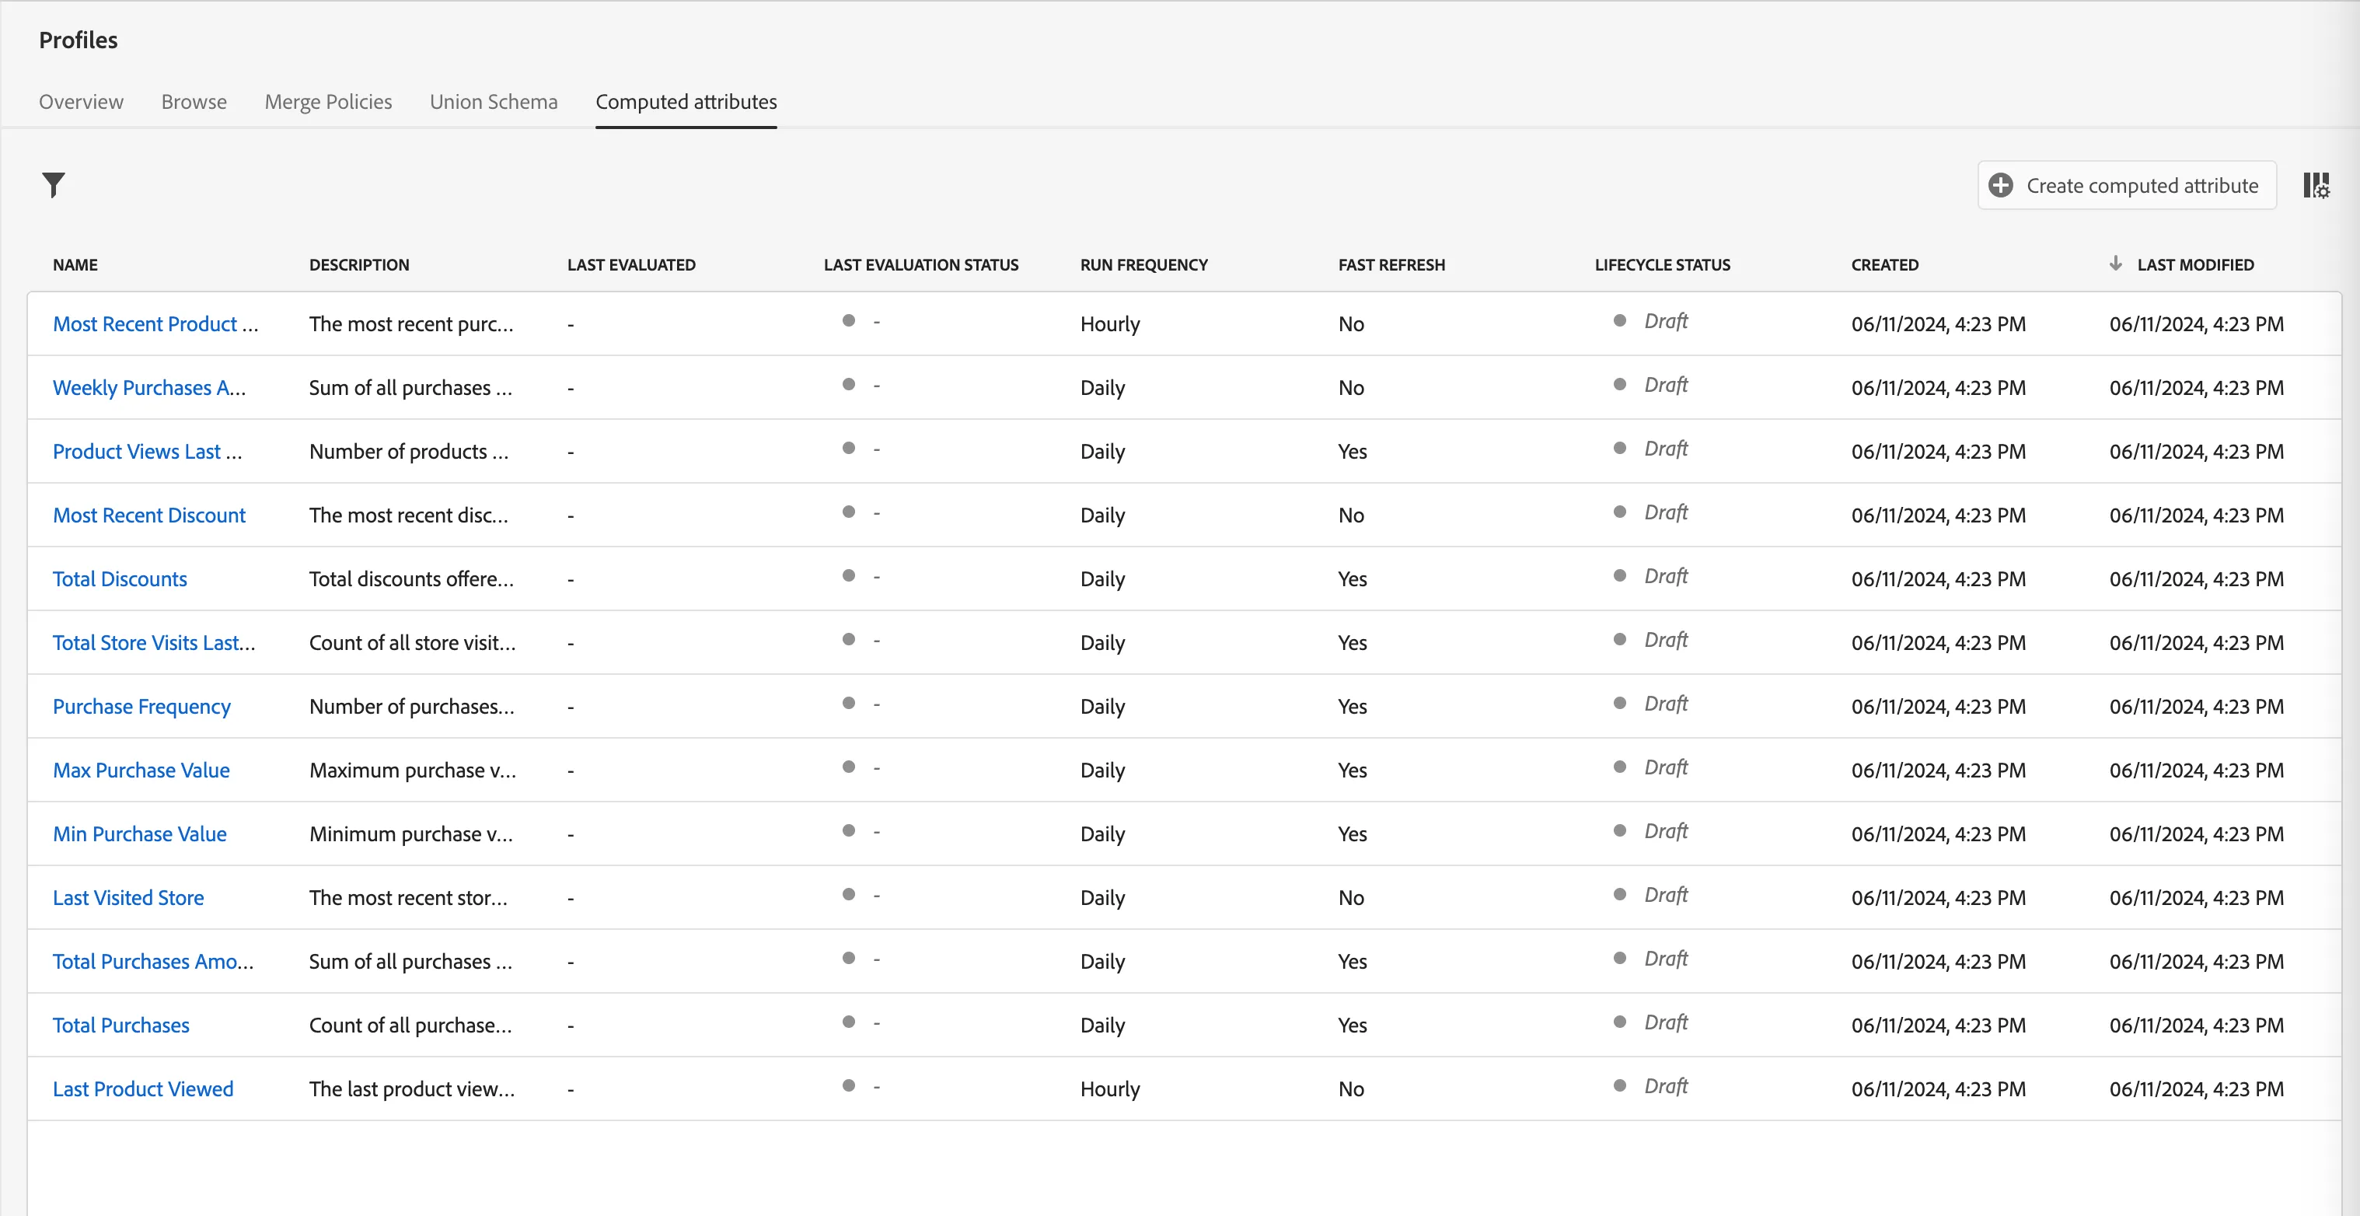This screenshot has height=1216, width=2360.
Task: Click the Last Modified sort arrow
Action: tap(2115, 264)
